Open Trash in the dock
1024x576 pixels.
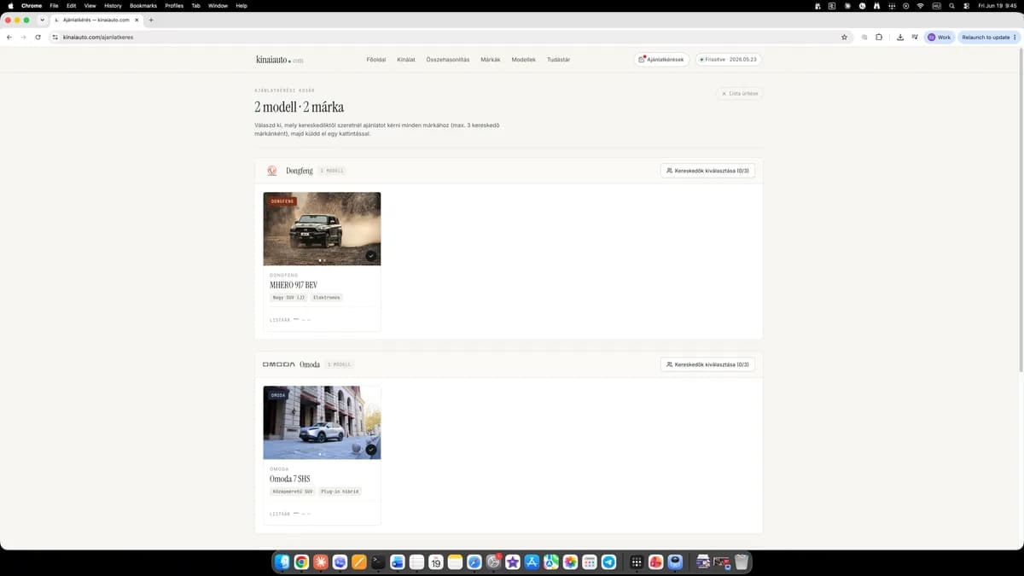click(742, 562)
